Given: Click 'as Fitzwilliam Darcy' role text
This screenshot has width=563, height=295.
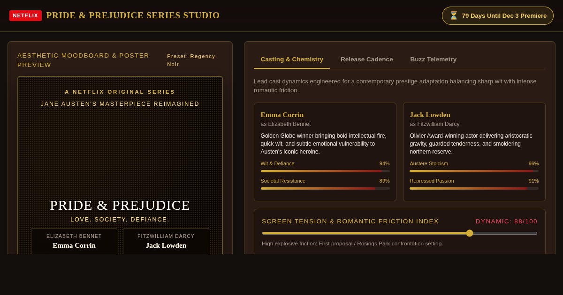Looking at the screenshot, I should tap(434, 124).
